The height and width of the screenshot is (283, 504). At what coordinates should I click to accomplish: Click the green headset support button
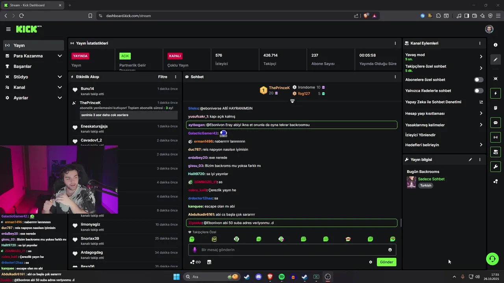[492, 259]
